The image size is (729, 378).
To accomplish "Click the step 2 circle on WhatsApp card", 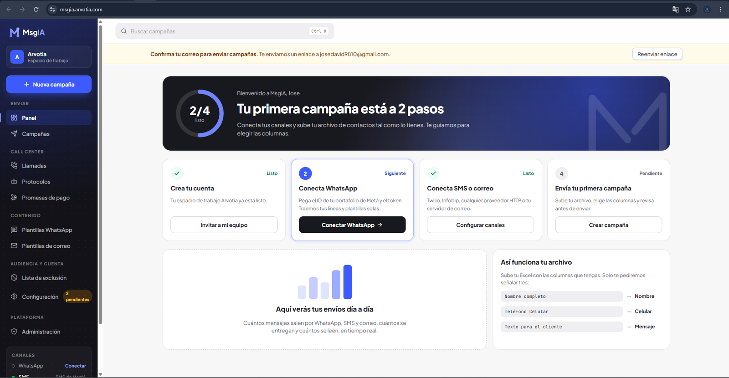I will pos(305,174).
